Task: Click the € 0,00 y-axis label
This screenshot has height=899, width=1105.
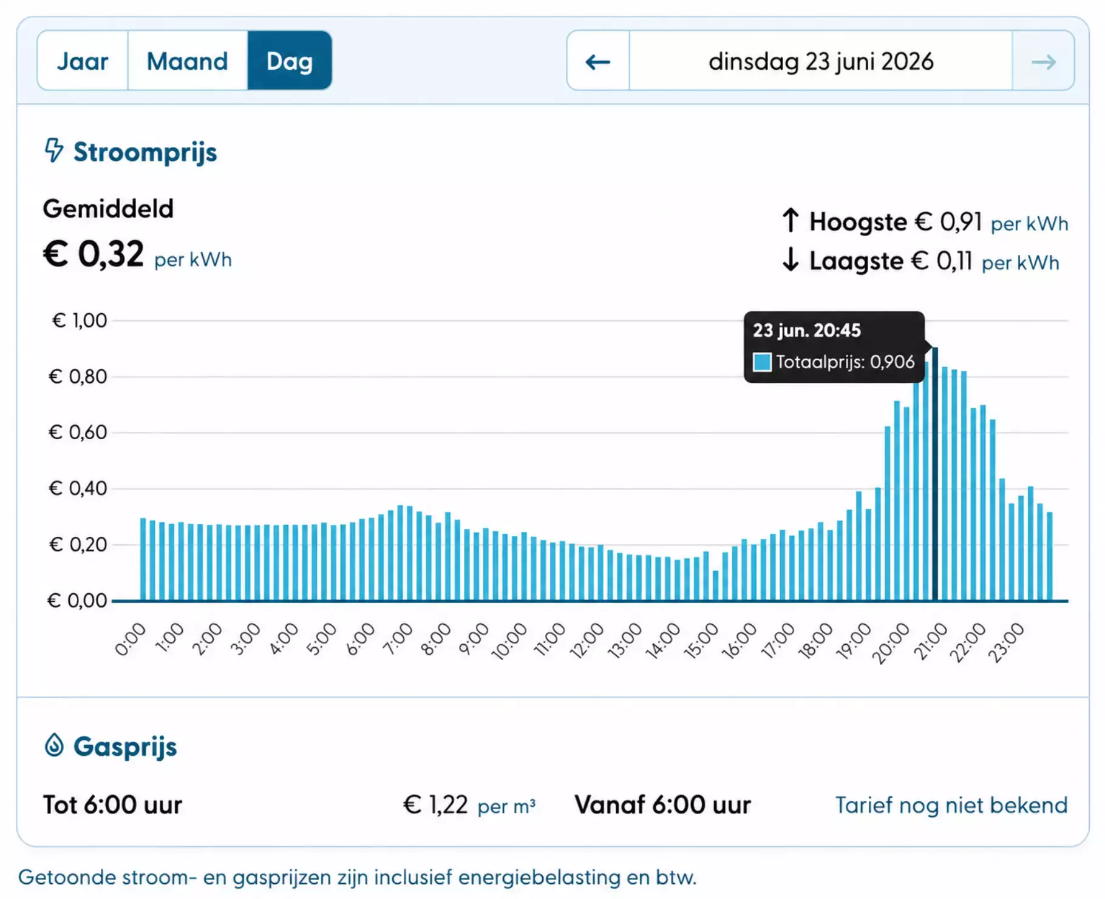Action: [x=78, y=601]
